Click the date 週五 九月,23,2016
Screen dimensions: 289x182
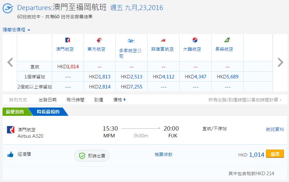point(137,8)
